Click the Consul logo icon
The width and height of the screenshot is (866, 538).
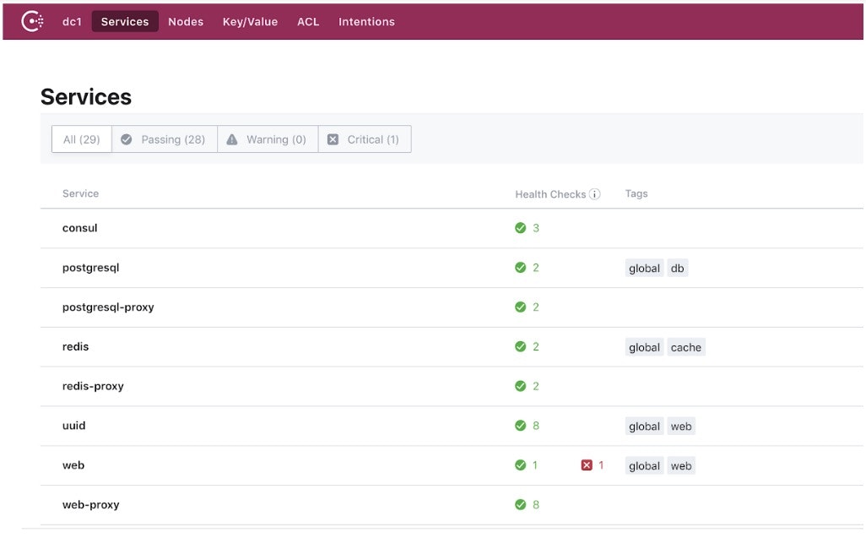(x=32, y=22)
